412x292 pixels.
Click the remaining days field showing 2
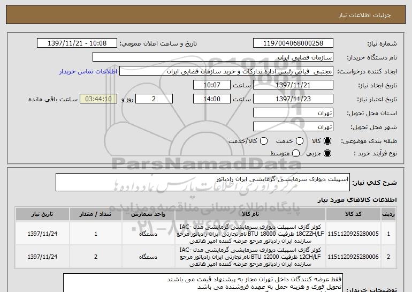154,99
